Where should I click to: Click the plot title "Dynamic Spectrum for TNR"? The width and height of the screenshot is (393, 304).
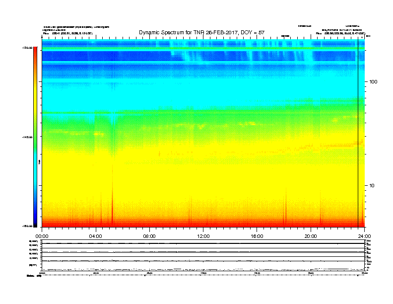(x=201, y=32)
